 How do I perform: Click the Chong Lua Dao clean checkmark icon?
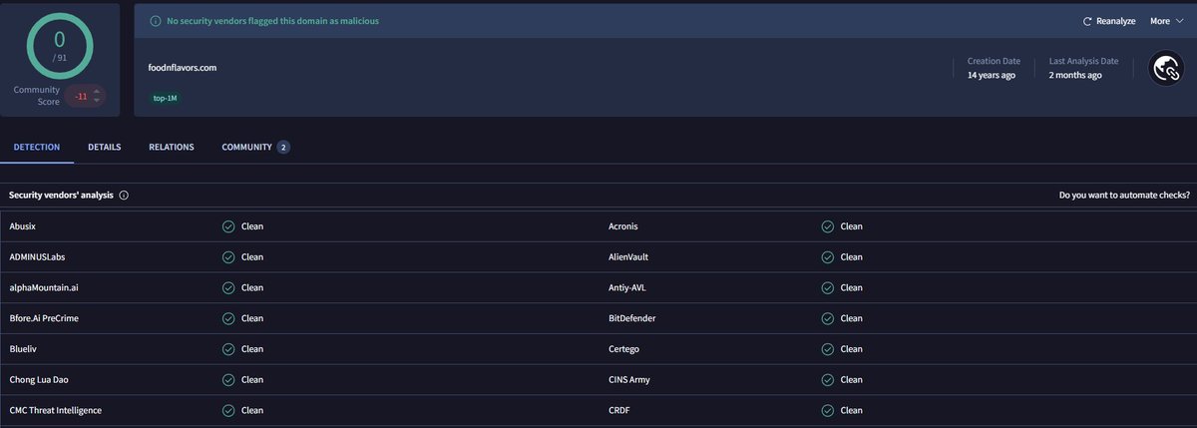pos(228,380)
